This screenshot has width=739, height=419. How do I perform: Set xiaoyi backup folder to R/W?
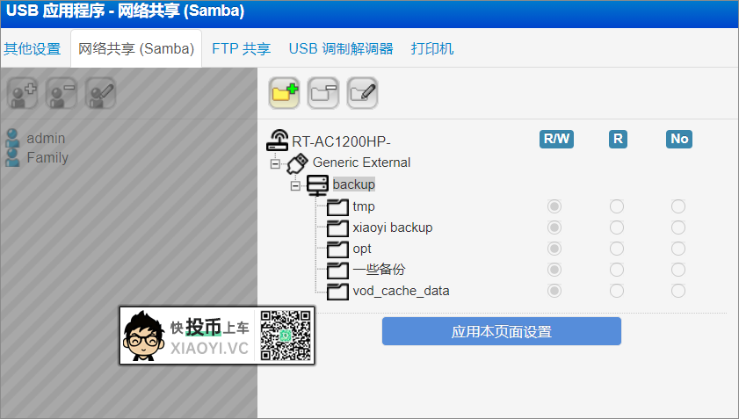click(x=554, y=228)
